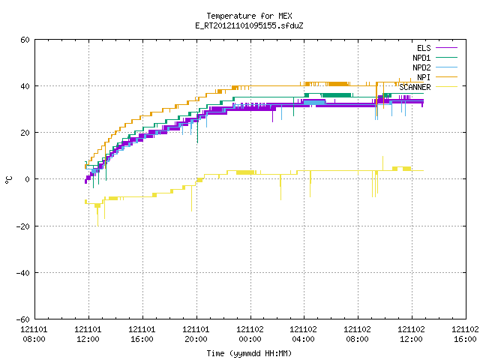Click the NPD2 legend label
The width and height of the screenshot is (480, 360).
tap(421, 67)
